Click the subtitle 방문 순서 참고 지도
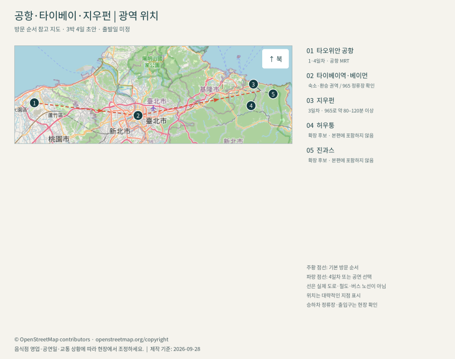 [38, 30]
